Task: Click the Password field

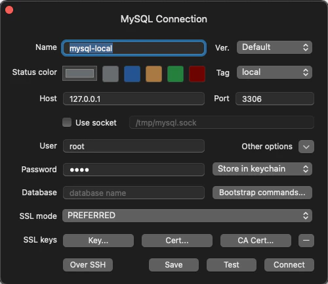Action: pyautogui.click(x=134, y=170)
